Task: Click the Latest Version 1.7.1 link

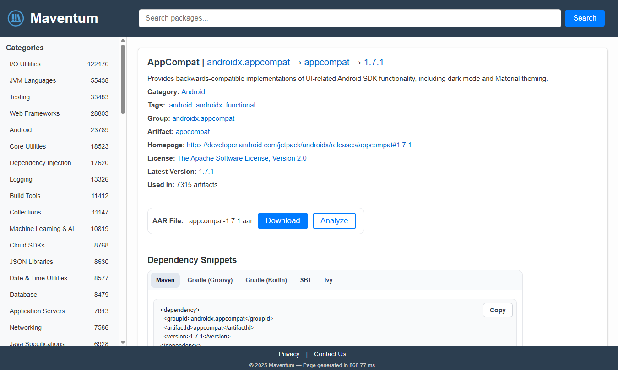Action: click(206, 172)
